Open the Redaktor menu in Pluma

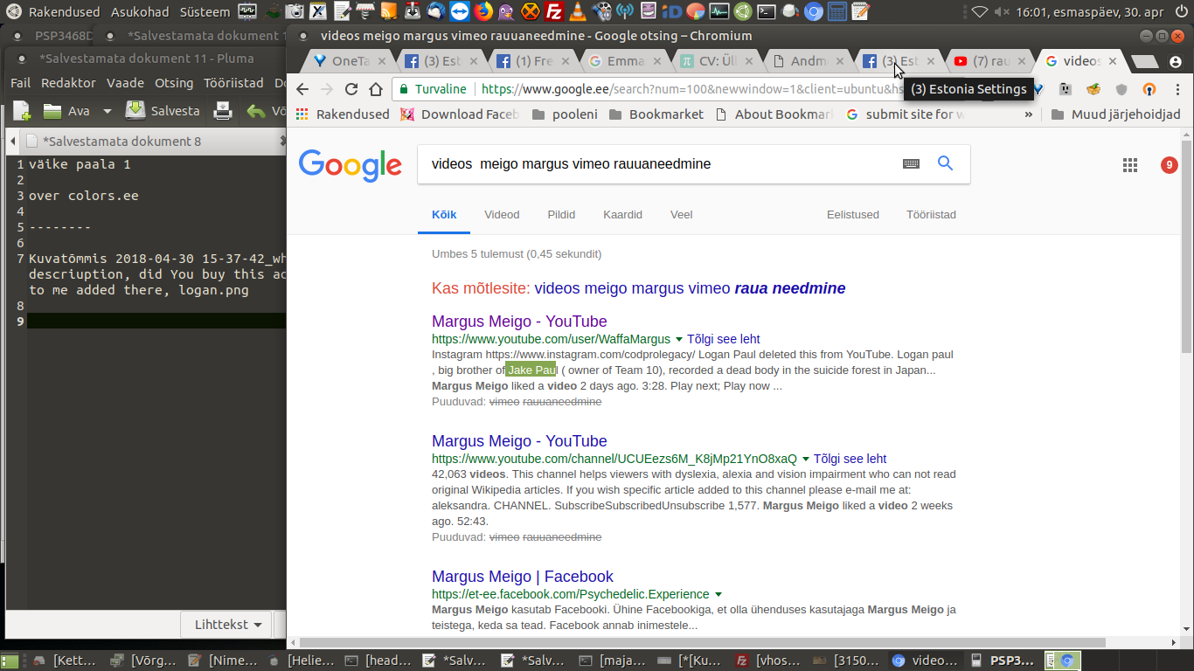coord(68,83)
